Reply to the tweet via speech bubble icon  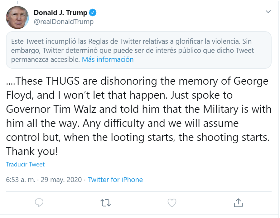[39, 203]
